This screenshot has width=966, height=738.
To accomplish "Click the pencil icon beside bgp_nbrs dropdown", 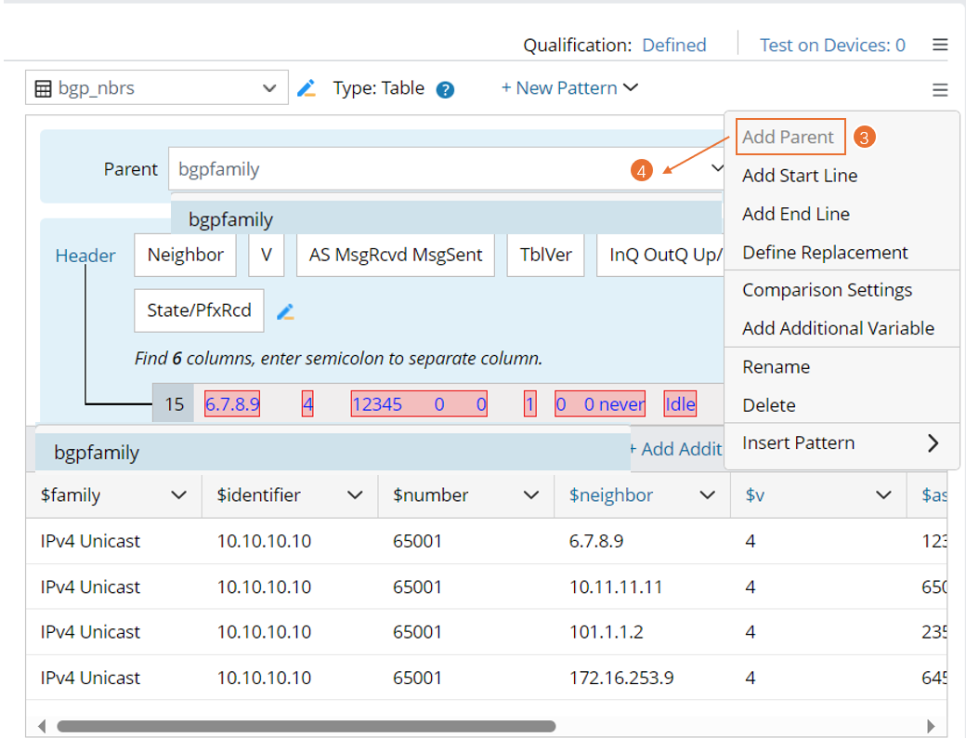I will 306,89.
